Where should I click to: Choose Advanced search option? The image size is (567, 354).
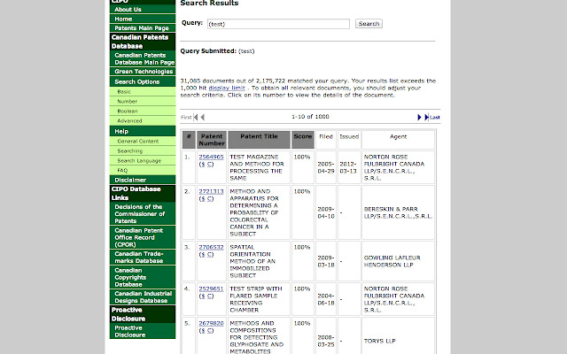click(143, 121)
